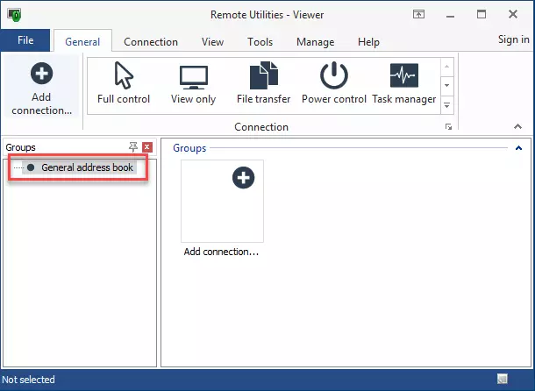
Task: Select the Full control connection mode
Action: pyautogui.click(x=124, y=83)
